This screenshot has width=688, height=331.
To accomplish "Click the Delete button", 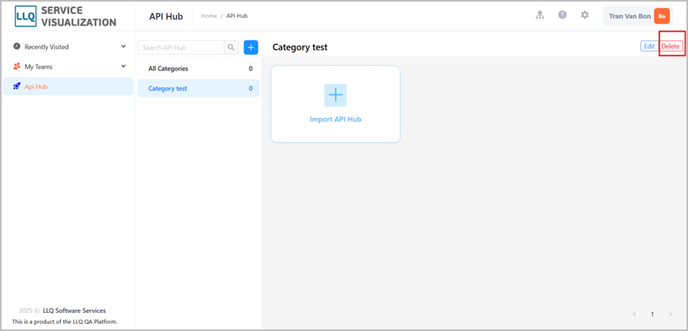I will coord(671,46).
